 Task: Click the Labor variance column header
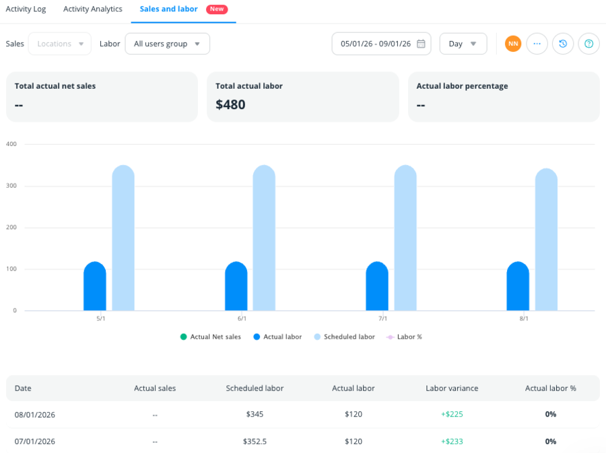(x=452, y=388)
